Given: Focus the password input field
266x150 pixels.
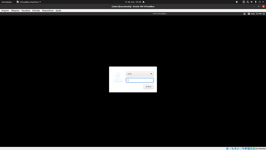Looking at the screenshot, I should coord(140,80).
